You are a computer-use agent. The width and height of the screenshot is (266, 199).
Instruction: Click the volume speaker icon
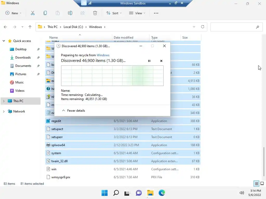point(242,193)
